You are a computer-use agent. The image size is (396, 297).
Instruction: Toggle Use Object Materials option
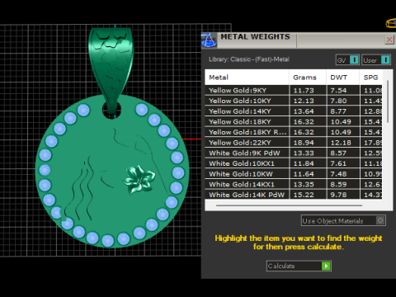pos(343,220)
